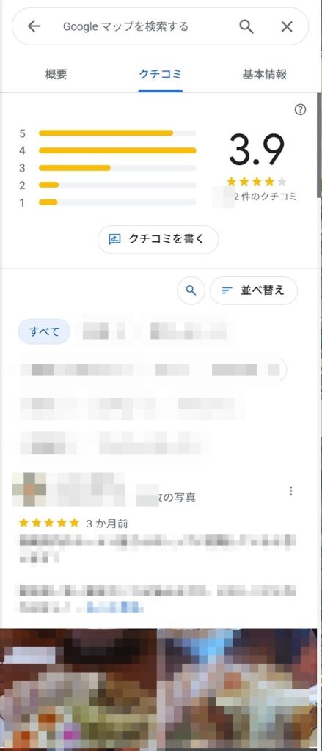This screenshot has width=322, height=751.
Task: Switch to the 概要 tab
Action: (56, 74)
